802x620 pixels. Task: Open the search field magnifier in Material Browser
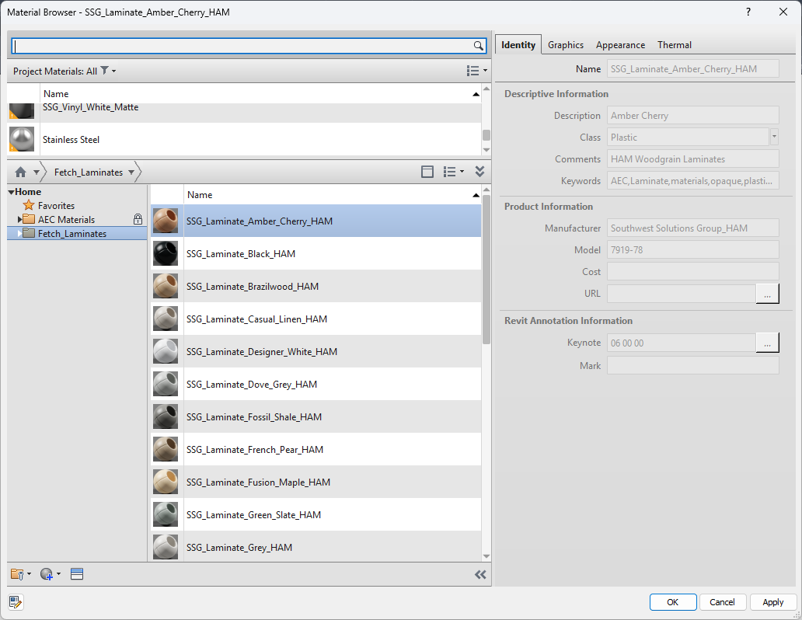(479, 46)
